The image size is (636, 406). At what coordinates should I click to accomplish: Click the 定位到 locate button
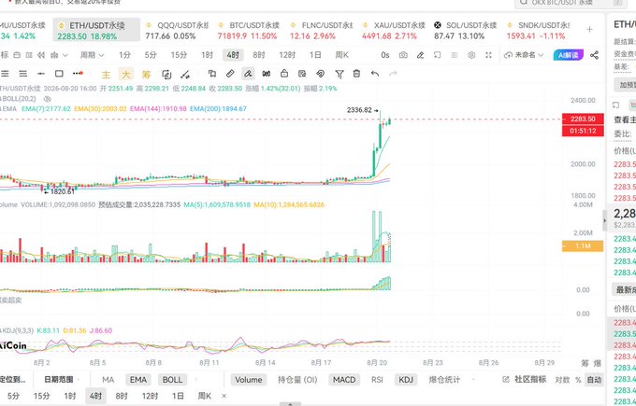(13, 380)
